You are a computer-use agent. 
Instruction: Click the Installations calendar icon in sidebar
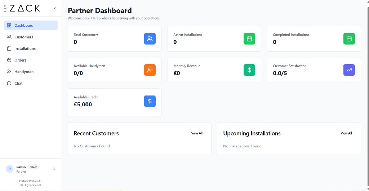pos(9,48)
